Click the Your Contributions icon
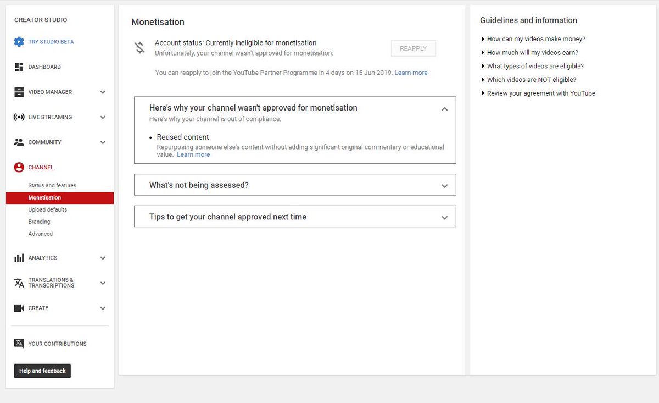This screenshot has height=403, width=659. [x=19, y=344]
